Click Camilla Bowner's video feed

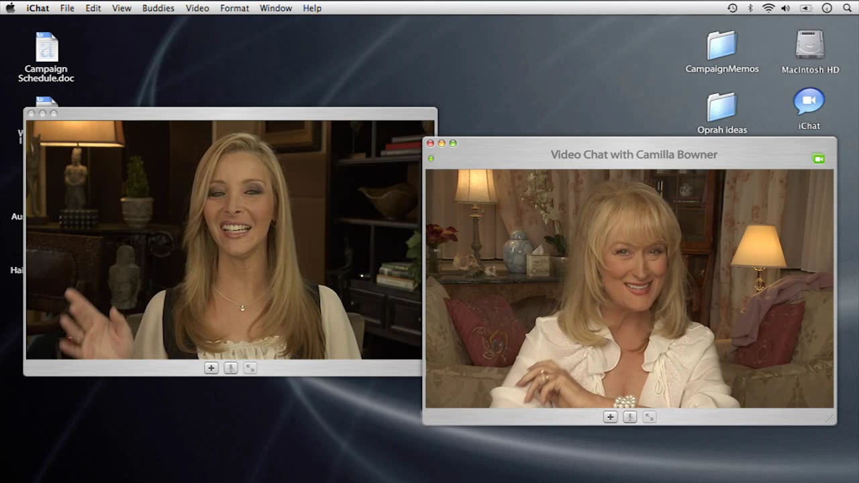(629, 288)
